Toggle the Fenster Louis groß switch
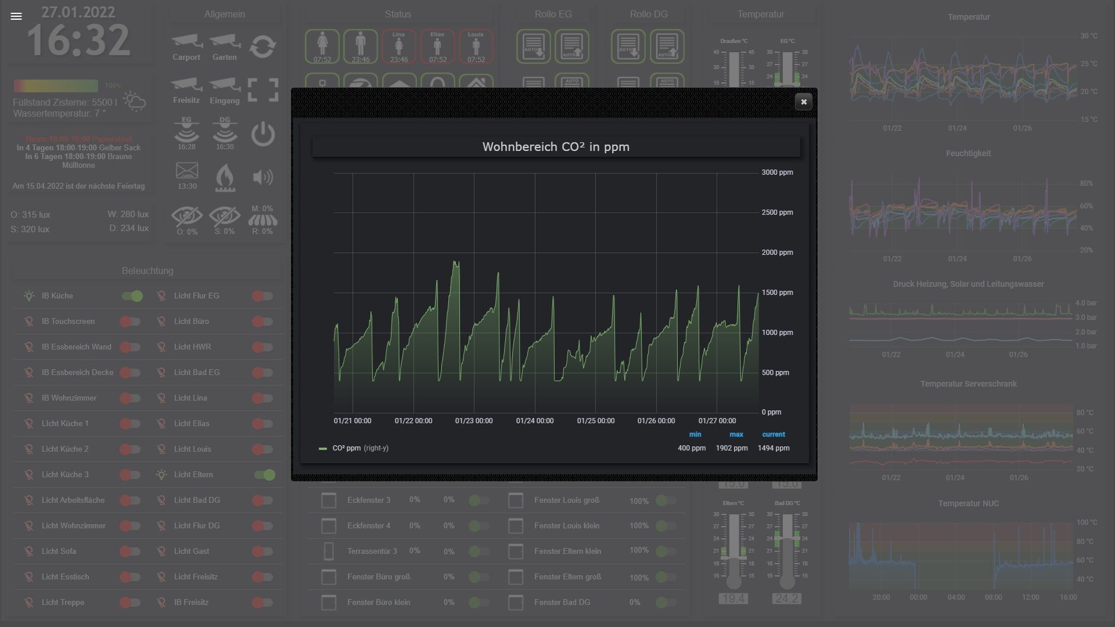1115x627 pixels. (x=666, y=500)
